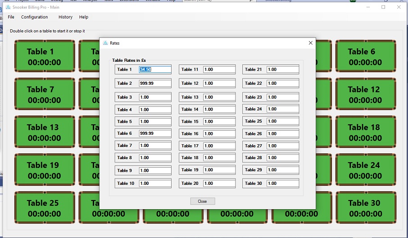Click the Table 27 rate input
The width and height of the screenshot is (408, 238).
tap(282, 146)
